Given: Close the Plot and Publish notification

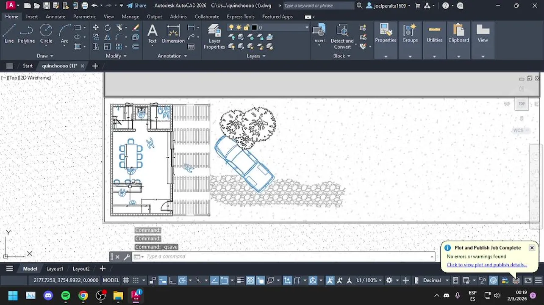Looking at the screenshot, I should tap(532, 248).
